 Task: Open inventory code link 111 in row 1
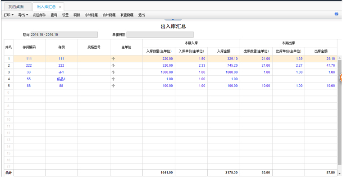29,59
